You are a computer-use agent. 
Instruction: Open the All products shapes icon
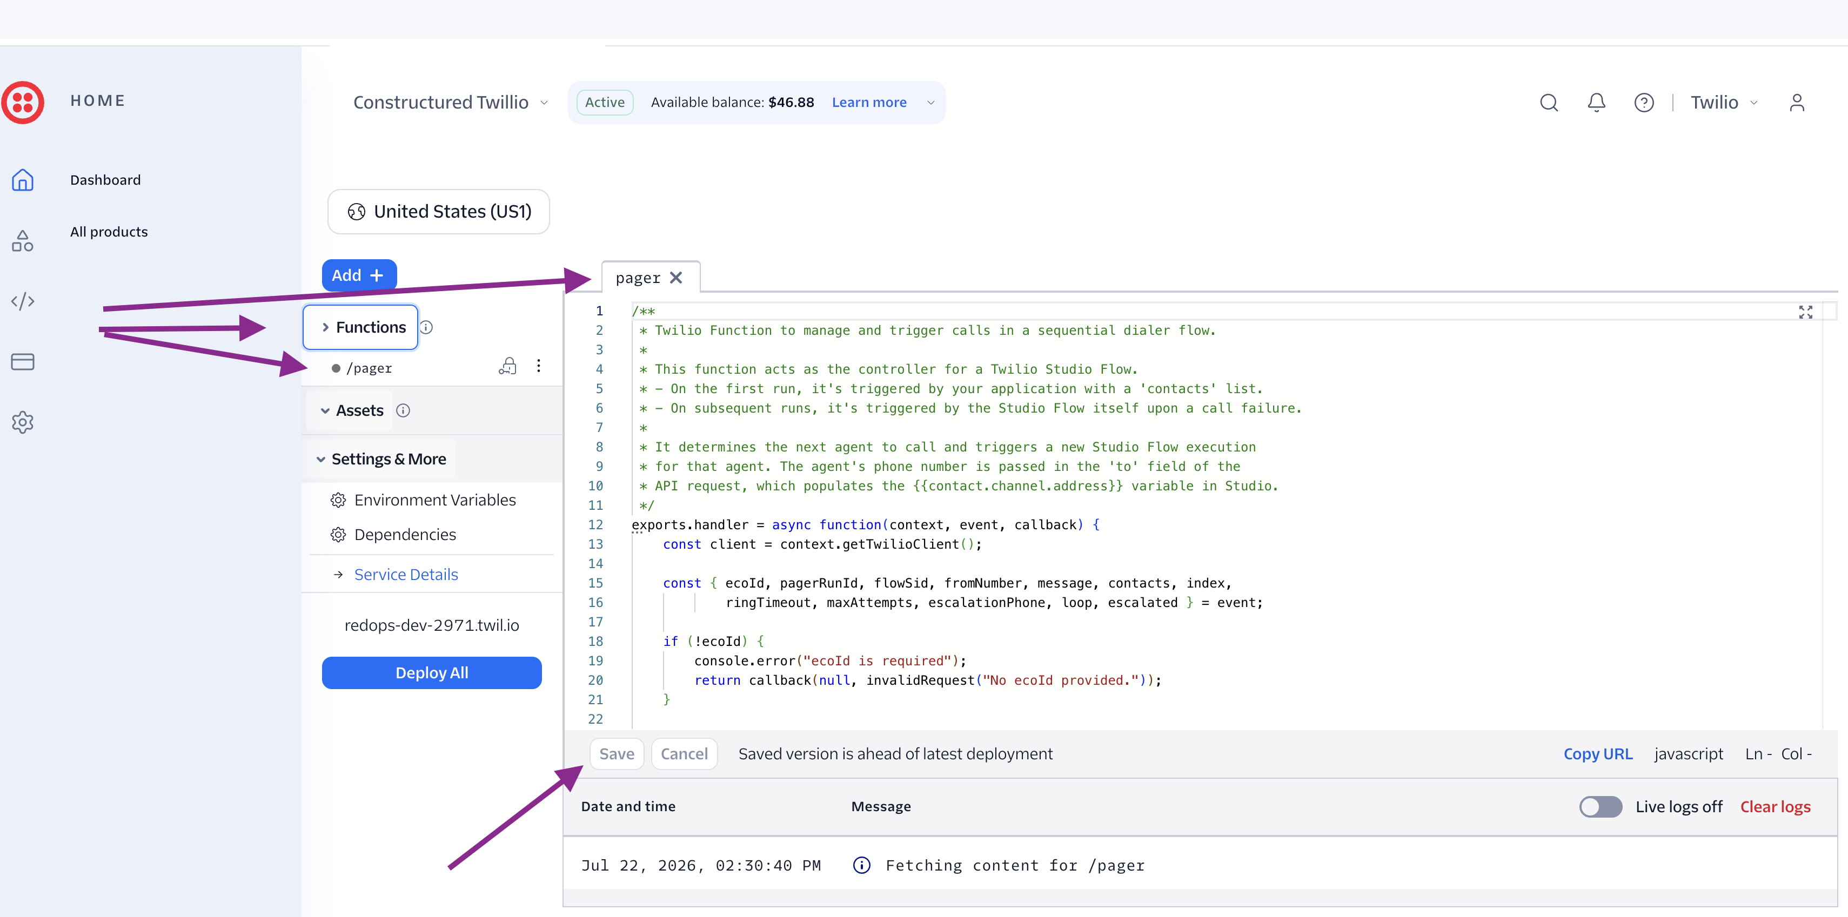coord(23,241)
